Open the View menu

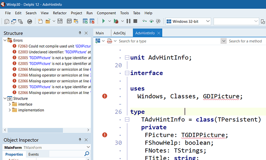(x=45, y=13)
